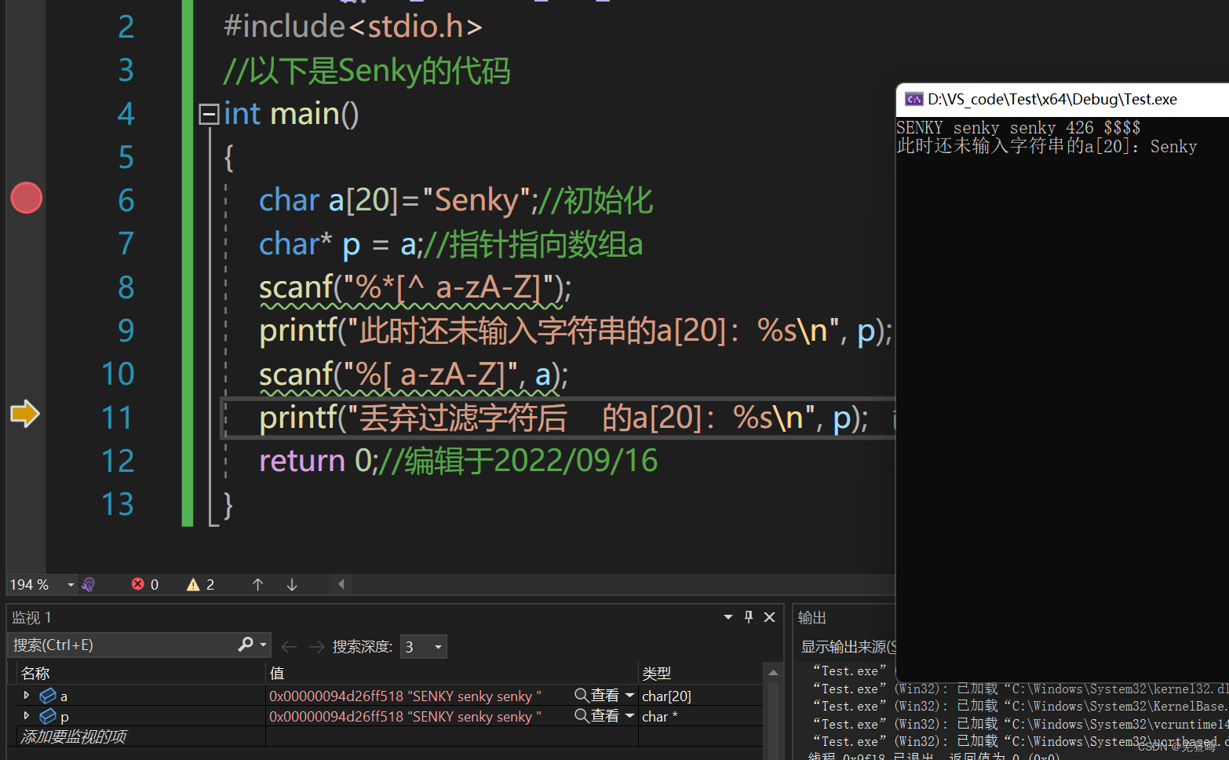Open the visualizer dropdown arrow for variable p
Image resolution: width=1229 pixels, height=760 pixels.
[629, 716]
